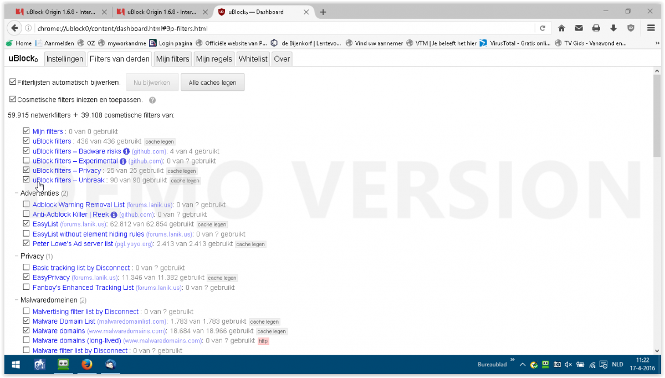Click 'cache legen' next to EasyList

point(212,224)
